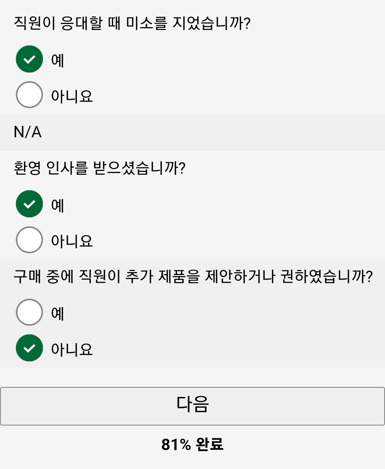Viewport: 385px width, 469px height.
Task: Select the empty 아니요 radio for the smile question
Action: click(30, 95)
